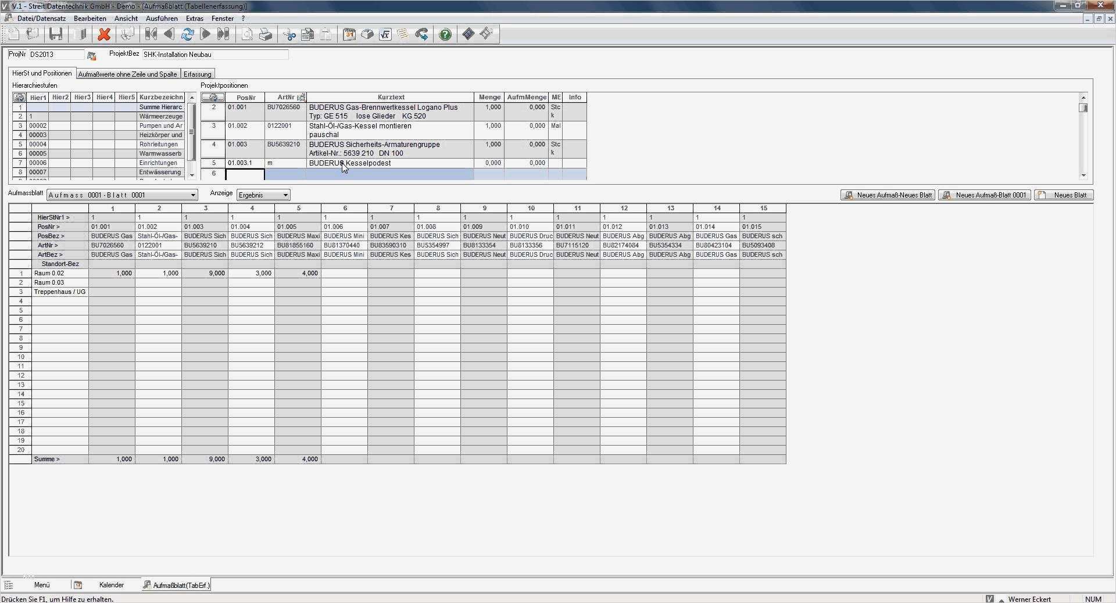Open the Anzeige Ergebnis dropdown
Image resolution: width=1116 pixels, height=603 pixels.
(x=263, y=195)
